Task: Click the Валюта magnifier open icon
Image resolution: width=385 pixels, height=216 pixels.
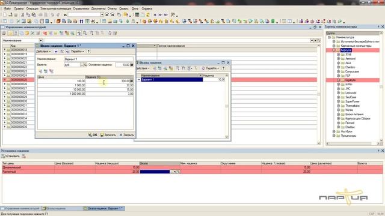Action: [85, 65]
